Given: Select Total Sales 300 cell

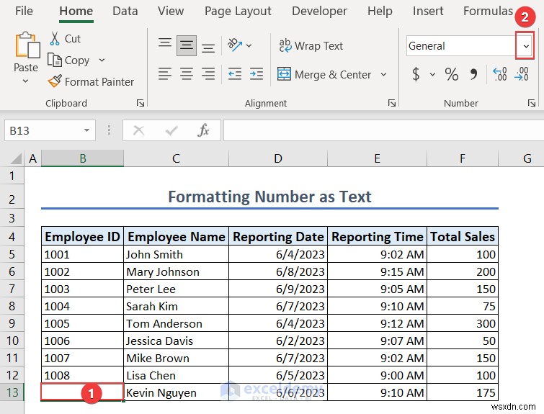Looking at the screenshot, I should [463, 323].
